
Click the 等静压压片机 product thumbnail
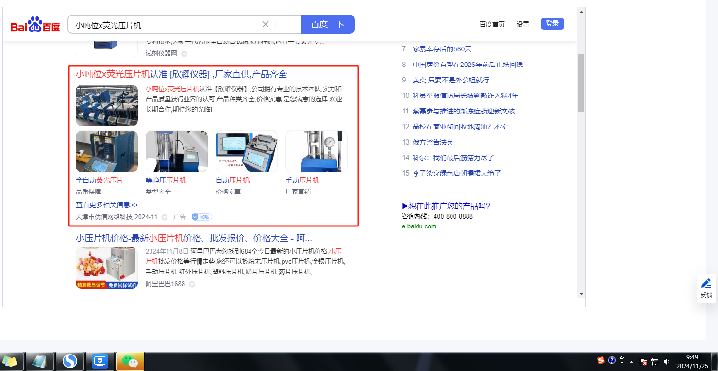point(177,151)
